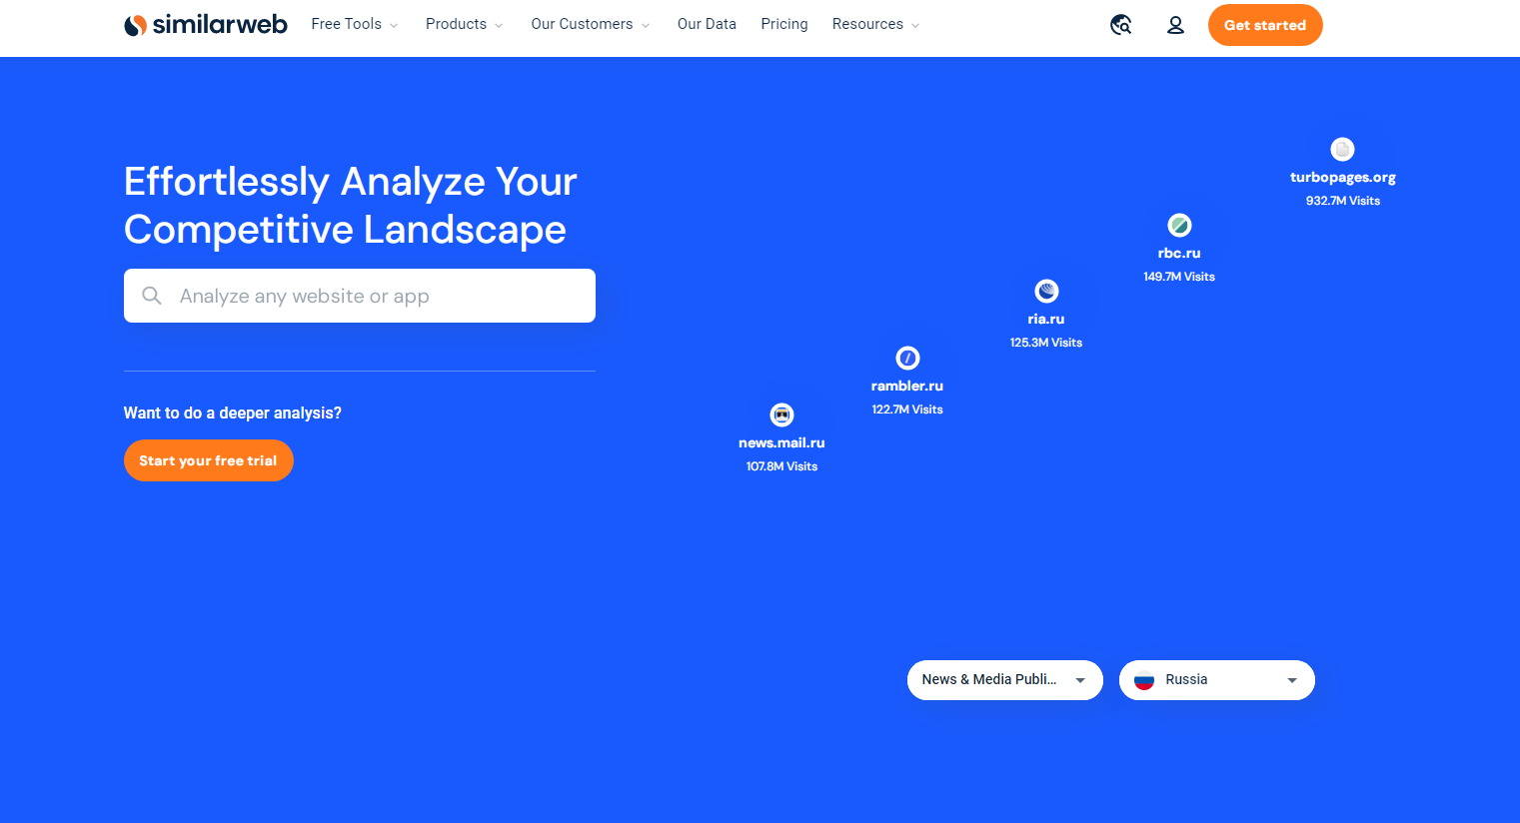Click the magnifier icon in search box
1520x823 pixels.
tap(152, 296)
